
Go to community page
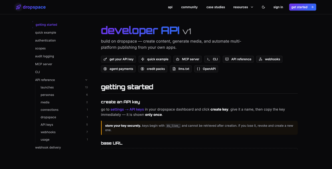pyautogui.click(x=189, y=7)
